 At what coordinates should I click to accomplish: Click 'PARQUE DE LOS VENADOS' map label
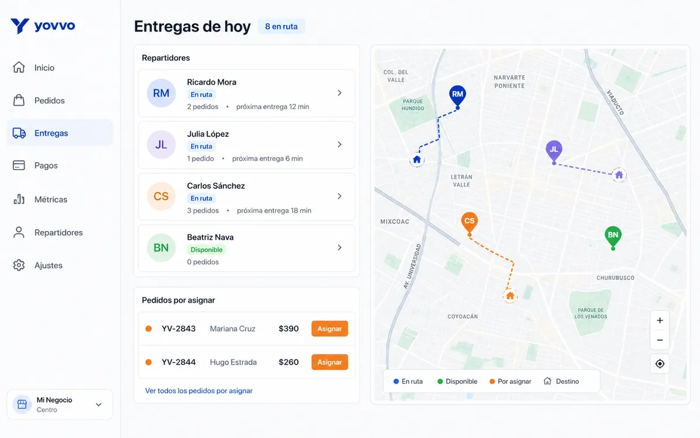(x=591, y=313)
